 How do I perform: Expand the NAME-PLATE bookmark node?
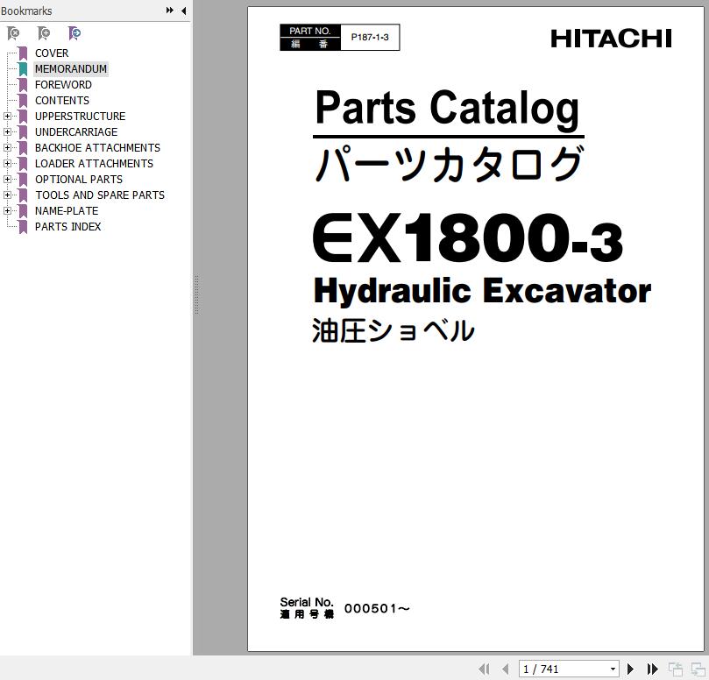pyautogui.click(x=7, y=210)
